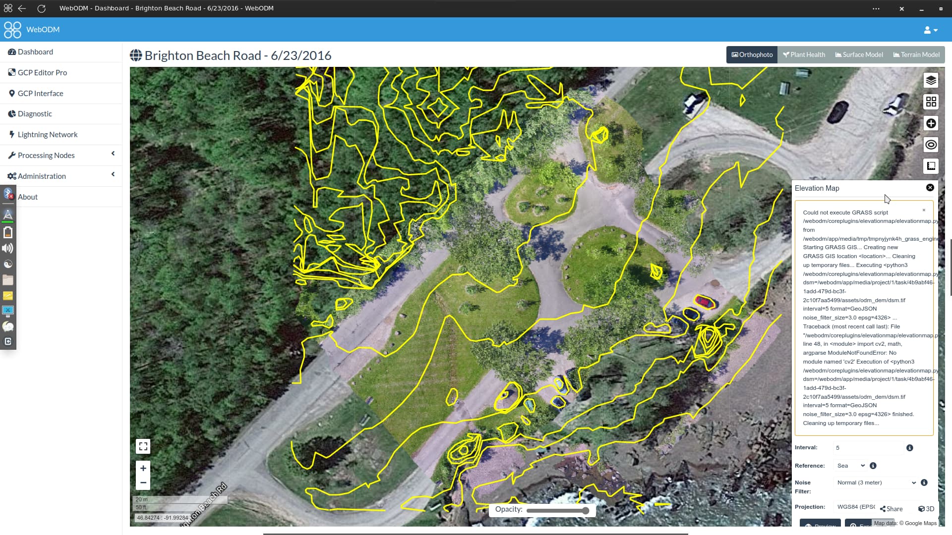
Task: Select the Orthophoto view toggle
Action: tap(752, 54)
